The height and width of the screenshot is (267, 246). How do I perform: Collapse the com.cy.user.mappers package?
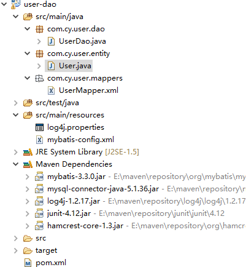point(28,78)
